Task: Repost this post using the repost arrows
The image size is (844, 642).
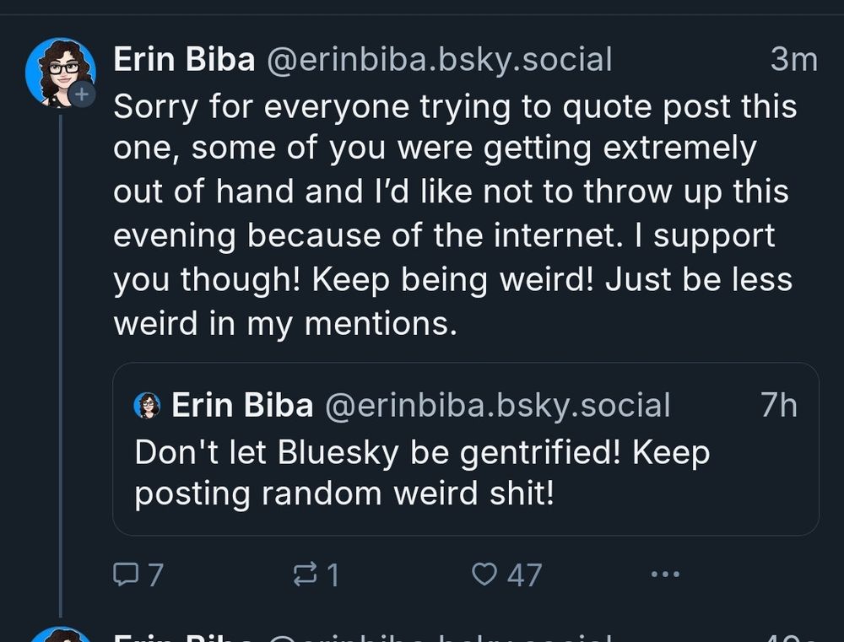Action: click(x=302, y=575)
